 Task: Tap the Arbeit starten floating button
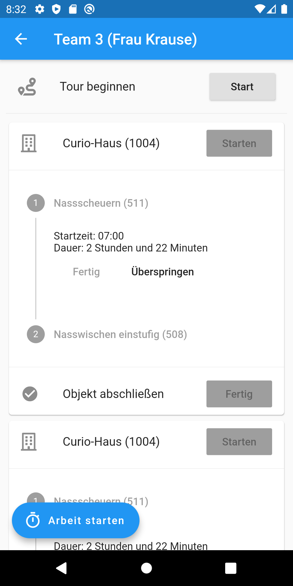pyautogui.click(x=76, y=520)
